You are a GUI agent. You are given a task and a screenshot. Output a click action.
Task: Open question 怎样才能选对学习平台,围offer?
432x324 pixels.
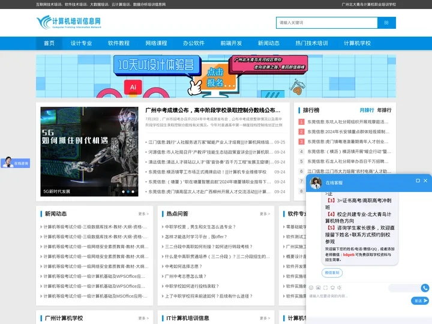pos(196,236)
